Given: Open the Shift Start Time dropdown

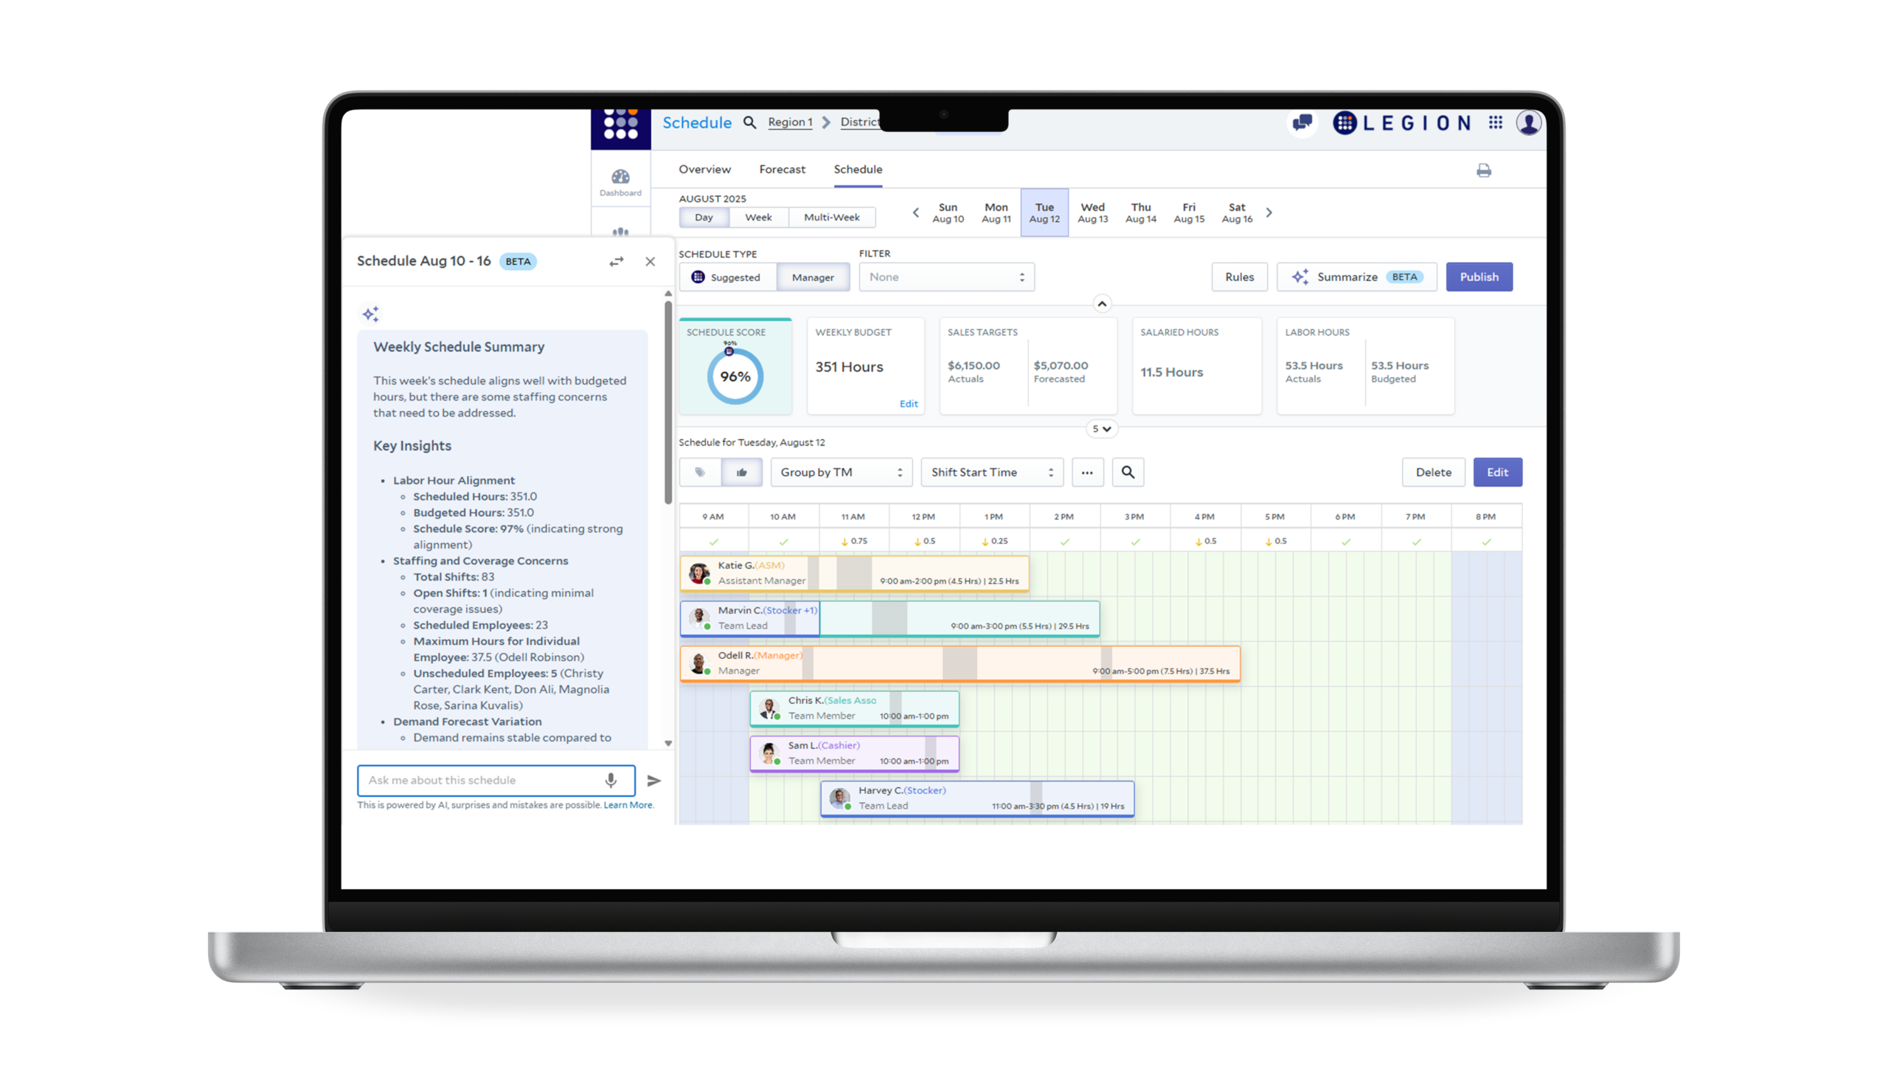Looking at the screenshot, I should click(x=991, y=472).
